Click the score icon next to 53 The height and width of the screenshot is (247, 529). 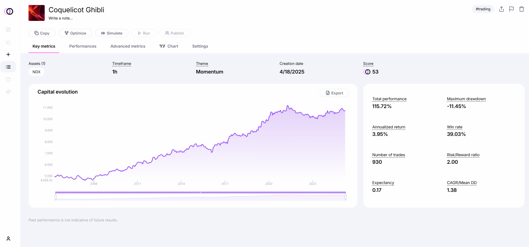(x=367, y=72)
